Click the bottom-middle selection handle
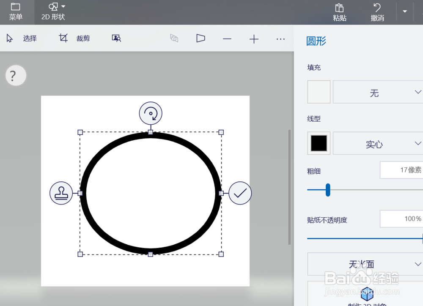Screen dimensions: 423x306 point(151,254)
